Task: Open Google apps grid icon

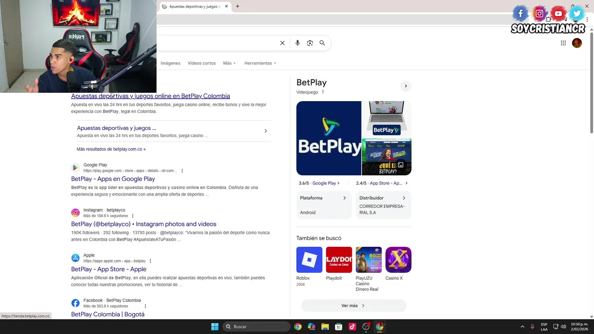Action: tap(563, 43)
